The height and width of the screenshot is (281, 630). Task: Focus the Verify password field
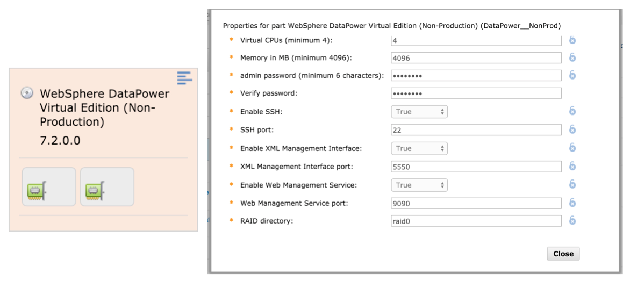point(476,93)
